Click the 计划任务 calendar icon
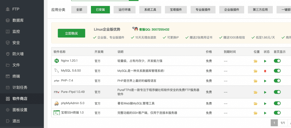This screenshot has height=128, width=291. (x=8, y=87)
